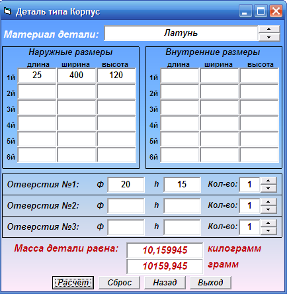Screen dimensions: 287x294
Task: Select the Латунь material field
Action: coord(181,33)
